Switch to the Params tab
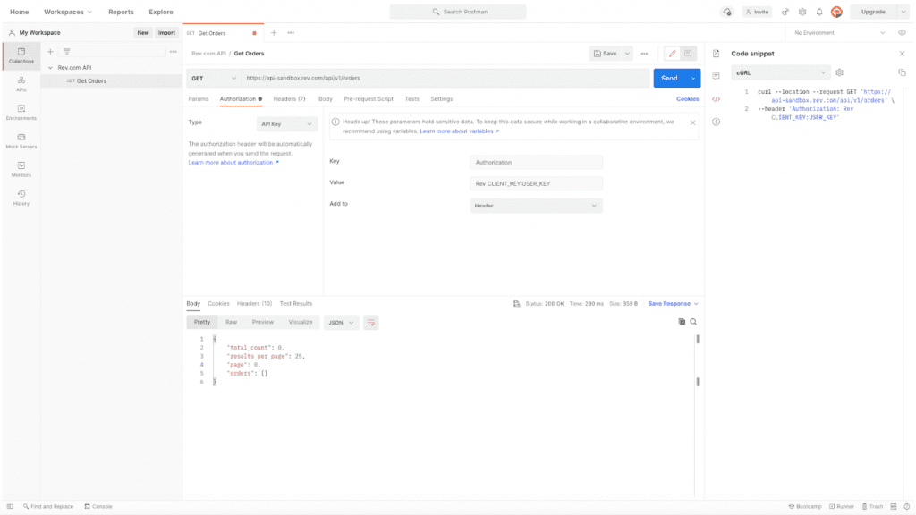 pyautogui.click(x=198, y=98)
